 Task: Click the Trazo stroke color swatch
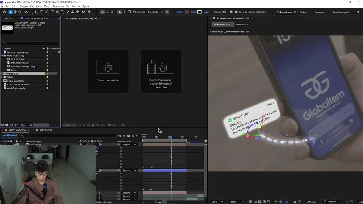pyautogui.click(x=199, y=12)
